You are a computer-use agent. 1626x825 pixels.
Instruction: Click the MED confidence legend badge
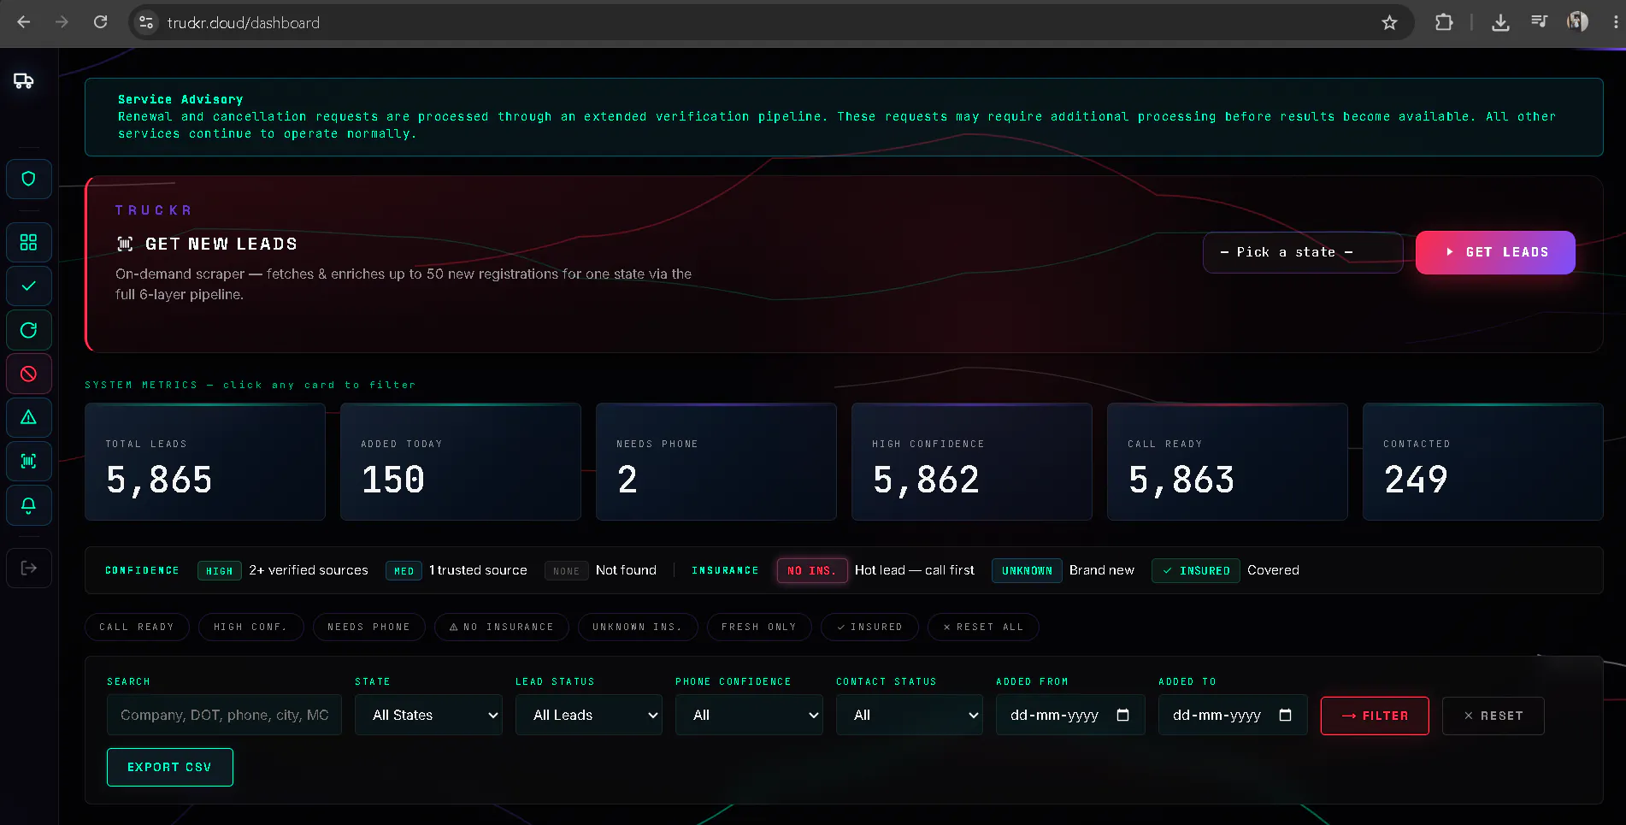point(404,570)
